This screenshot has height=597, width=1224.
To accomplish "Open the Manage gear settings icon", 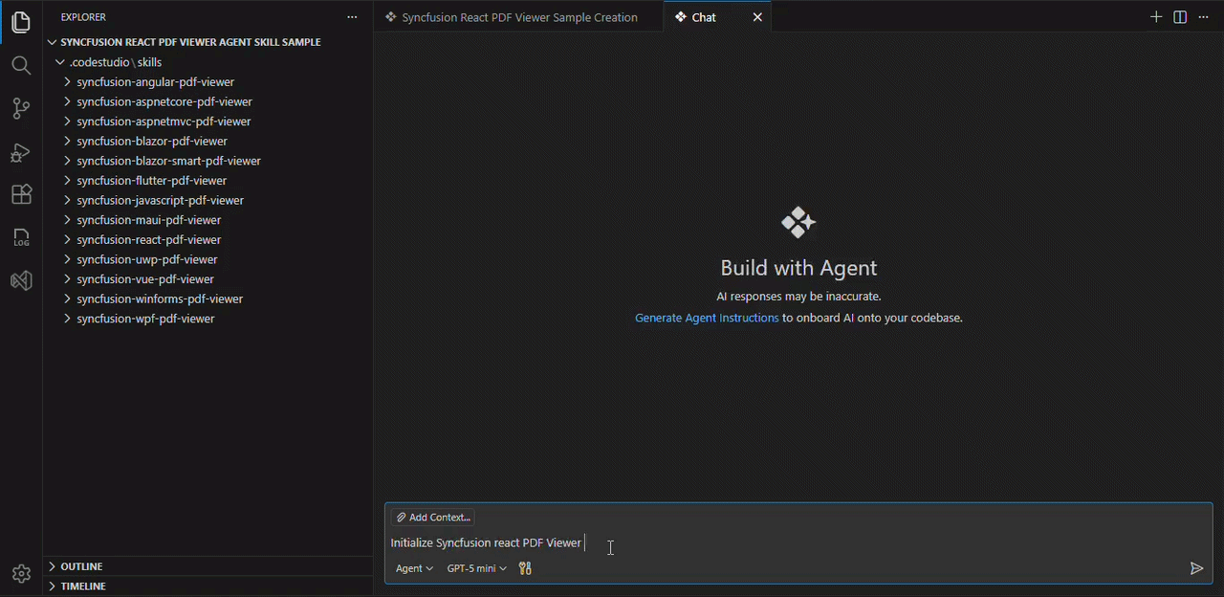I will pyautogui.click(x=21, y=574).
